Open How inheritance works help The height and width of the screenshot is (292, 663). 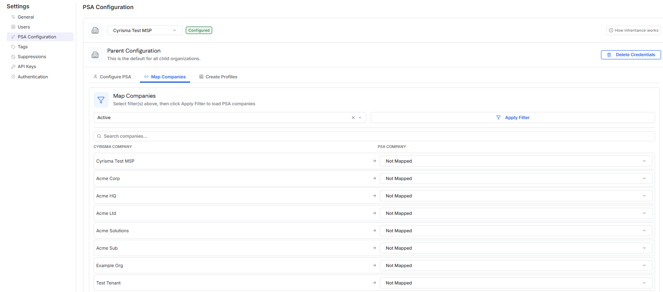633,30
